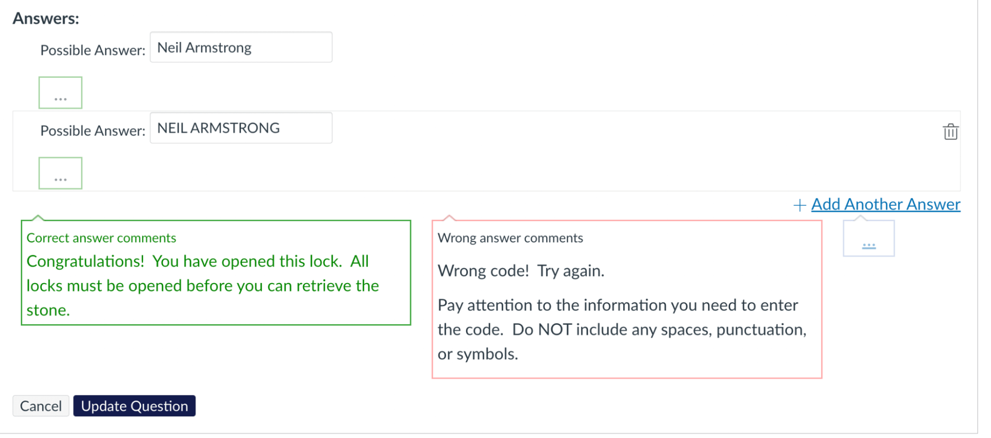Click second 'Possible Answer:' label beside NEIL ARMSTRONG
Screen dimensions: 991x438
[x=93, y=131]
